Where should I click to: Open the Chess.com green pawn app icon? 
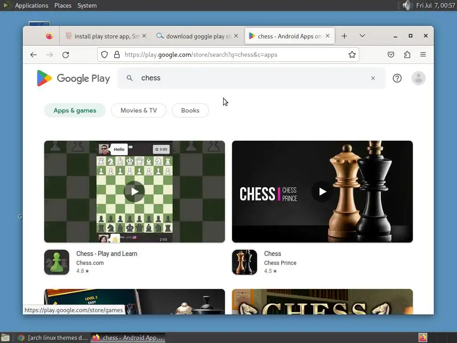click(x=57, y=262)
